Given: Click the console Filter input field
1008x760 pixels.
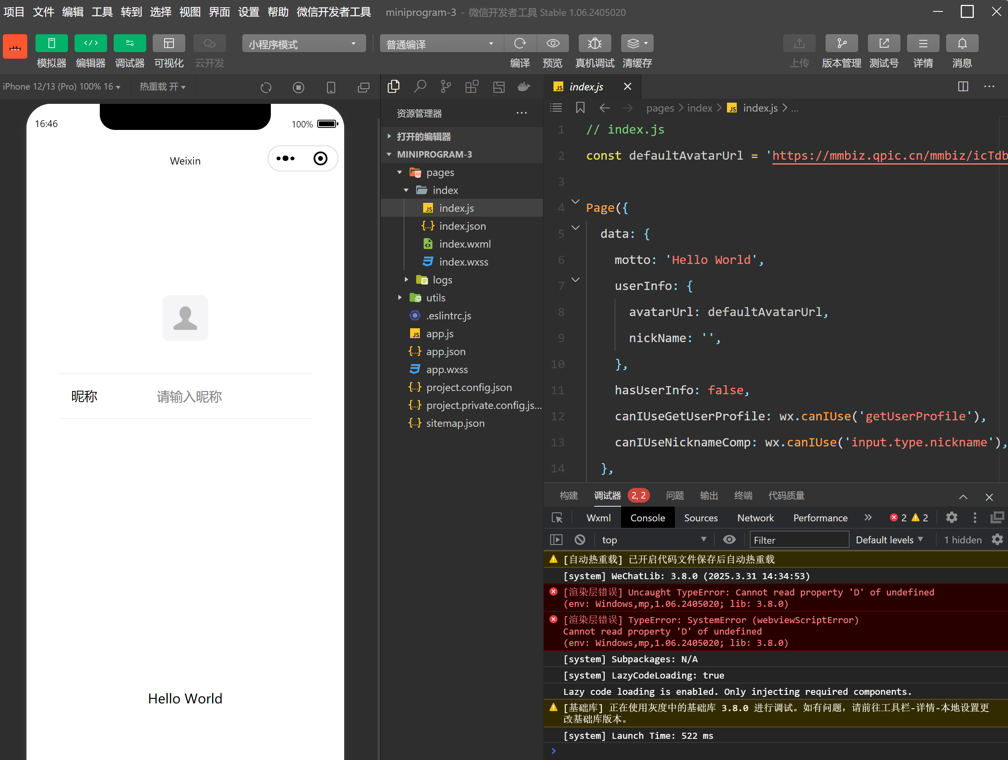Looking at the screenshot, I should coord(799,540).
